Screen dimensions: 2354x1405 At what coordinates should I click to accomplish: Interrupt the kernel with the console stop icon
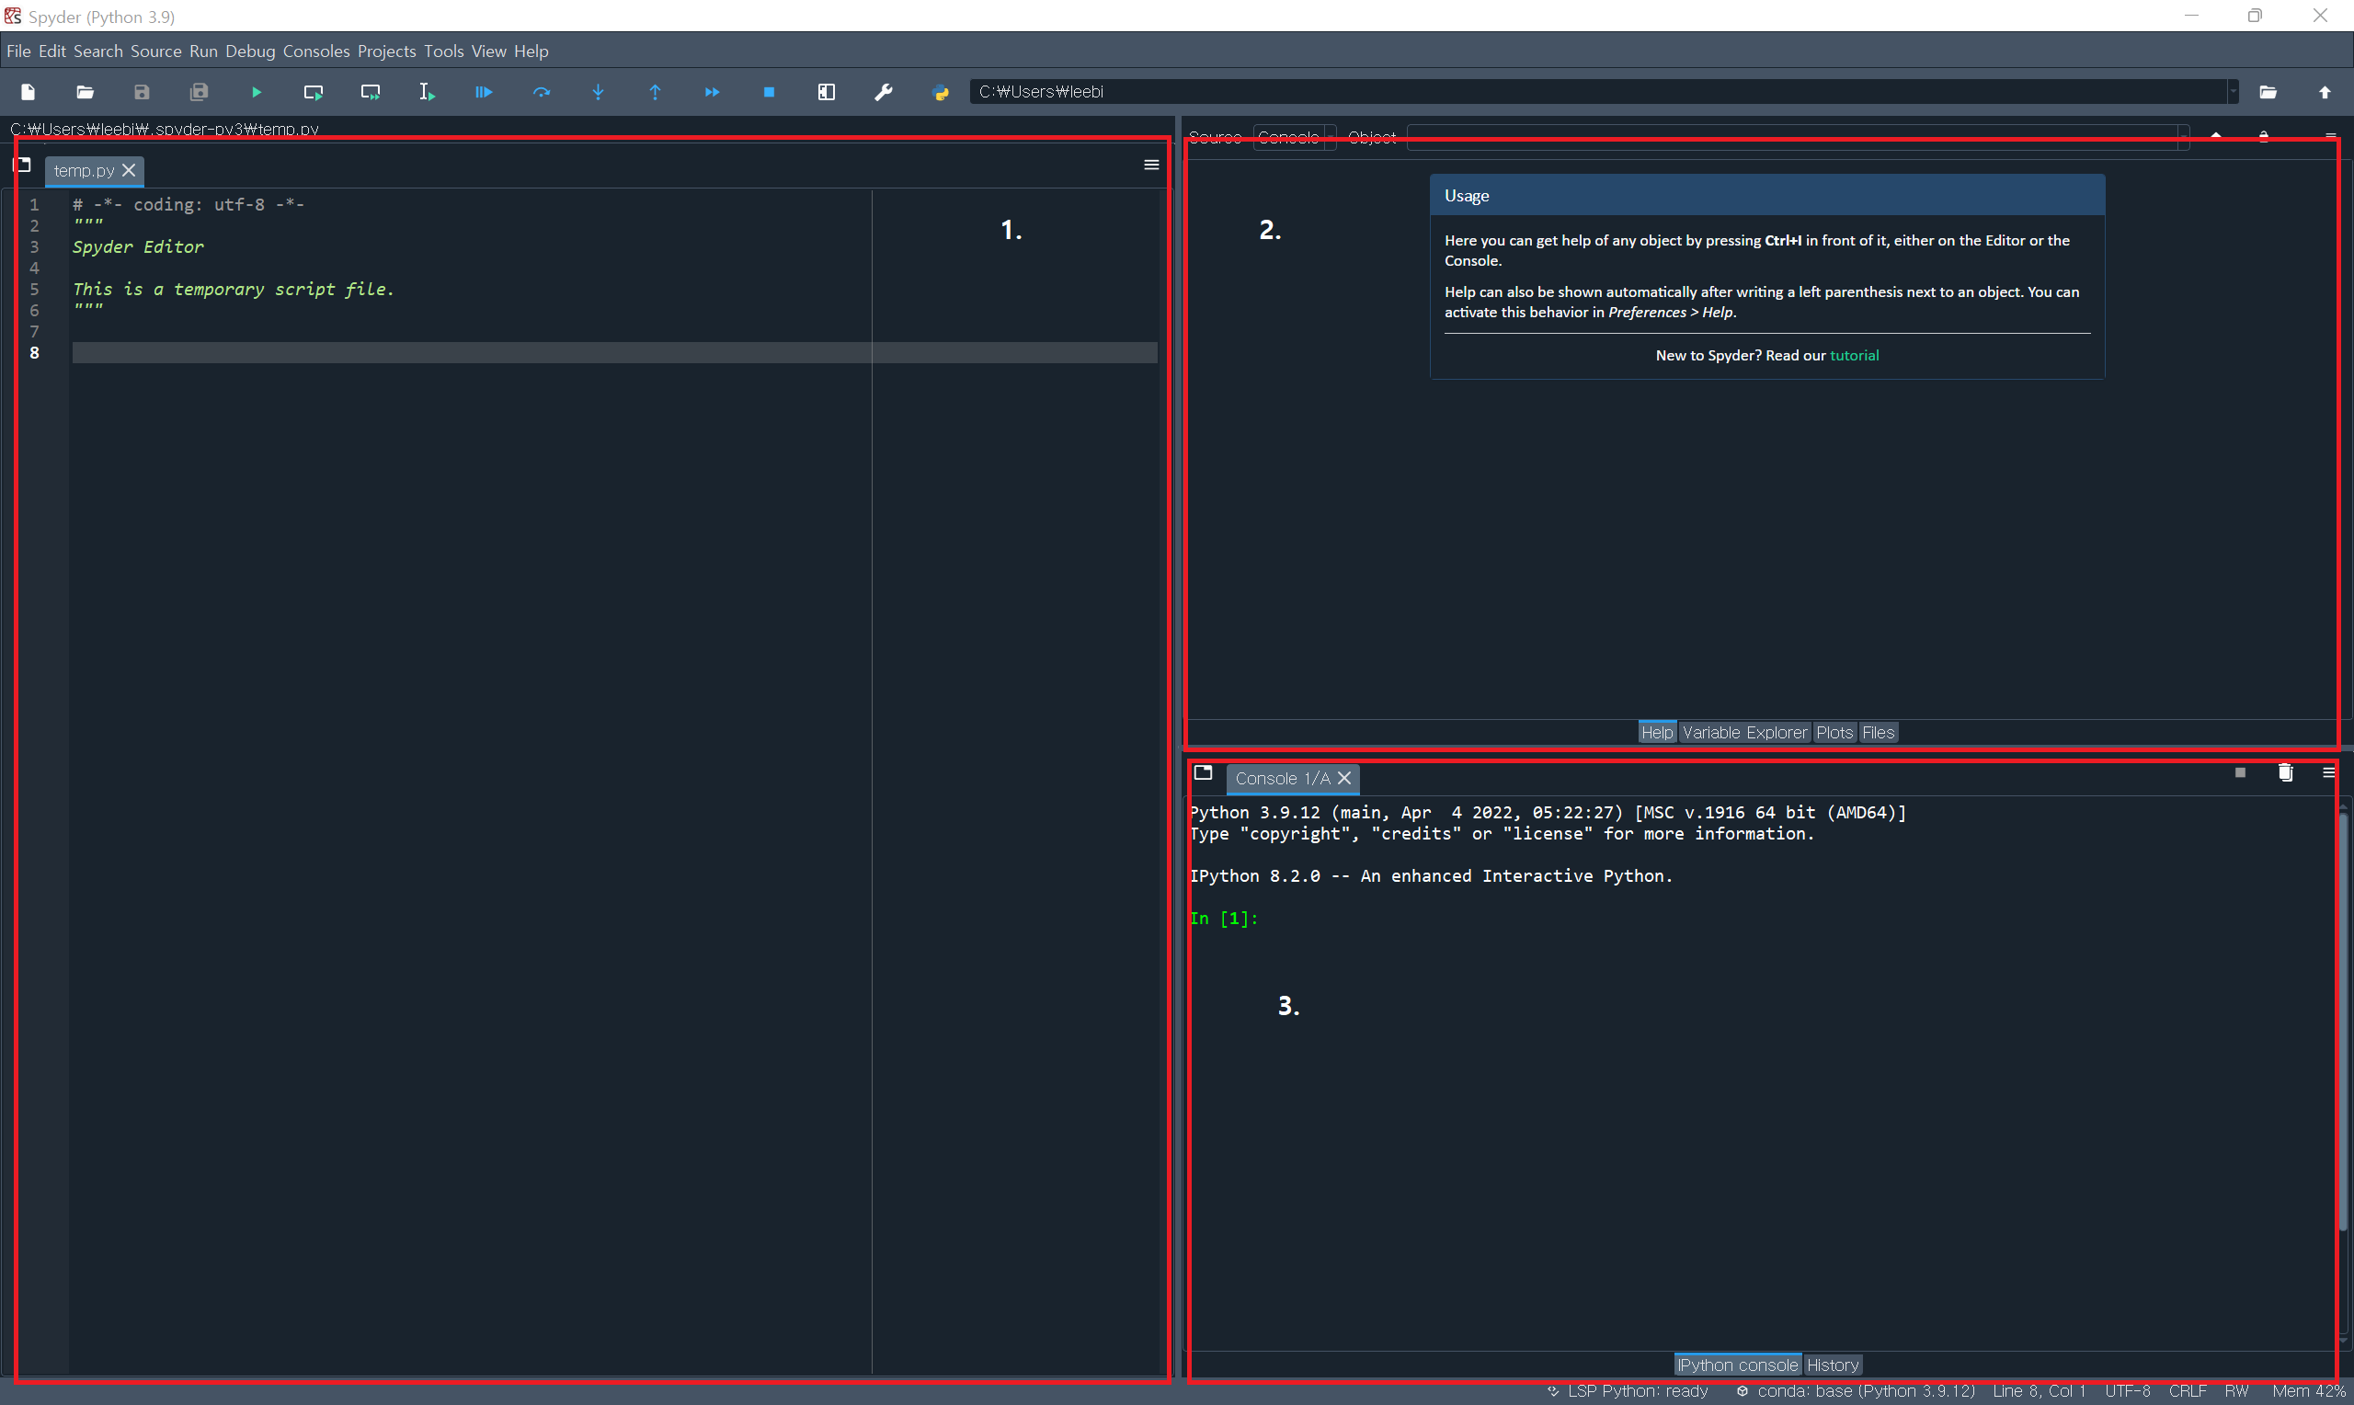pyautogui.click(x=2239, y=772)
